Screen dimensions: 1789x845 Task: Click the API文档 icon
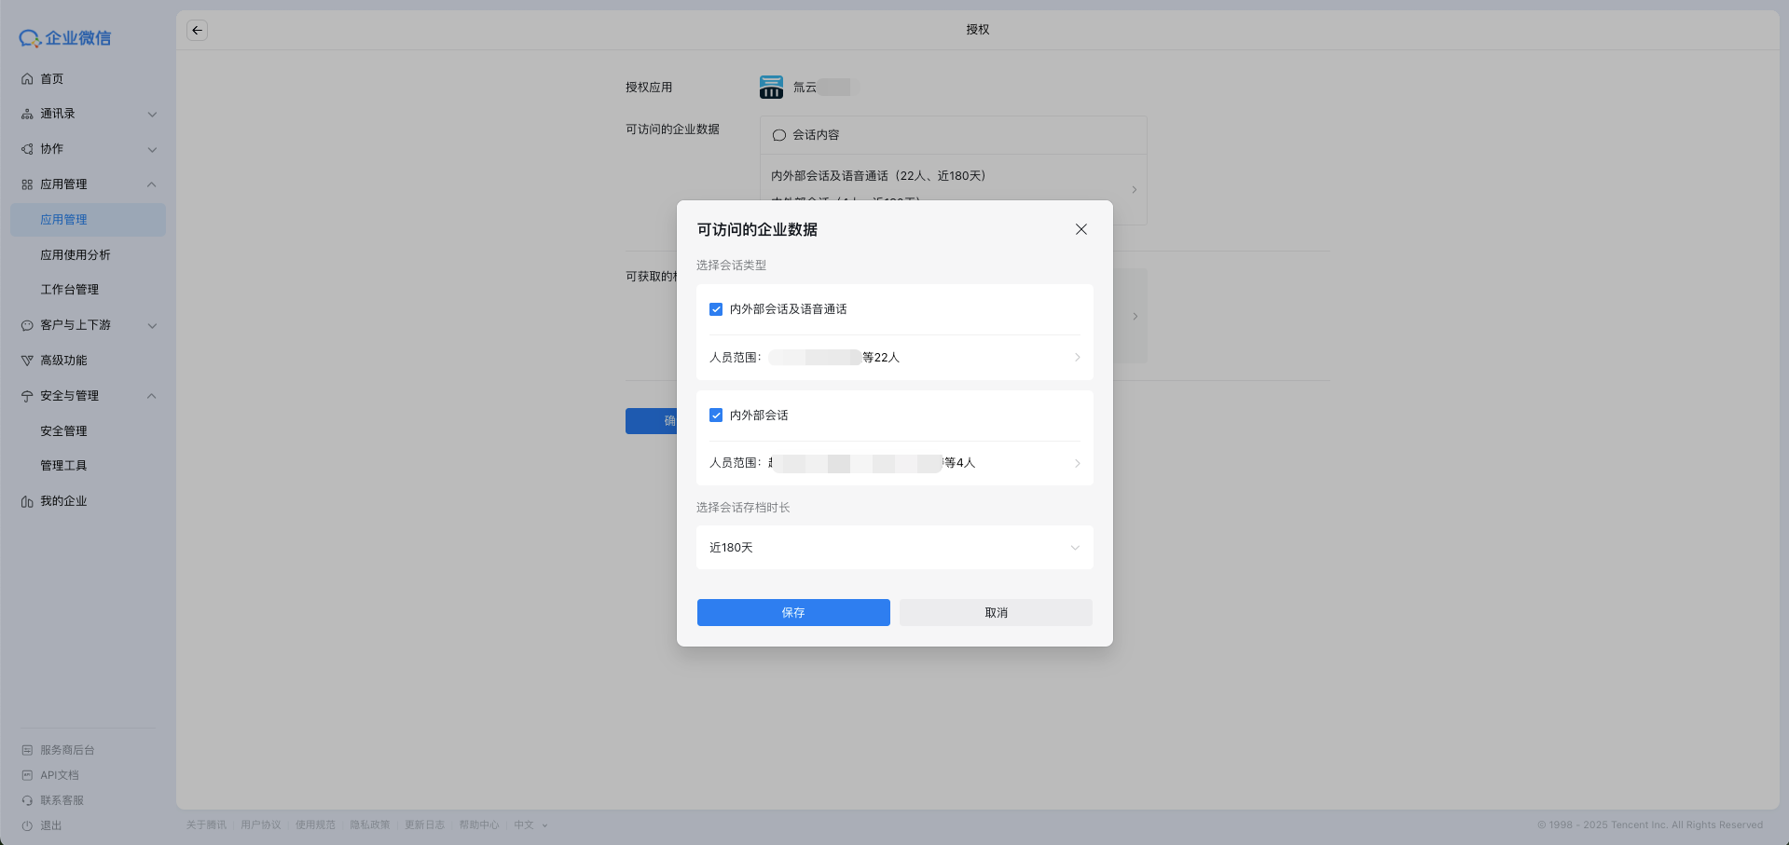(x=27, y=775)
